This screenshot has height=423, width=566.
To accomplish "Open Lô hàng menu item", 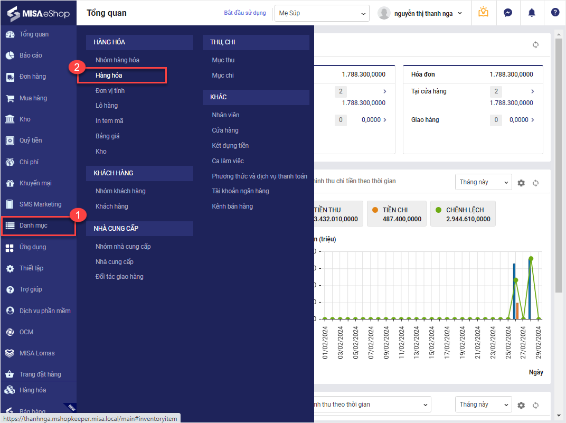I will point(107,106).
